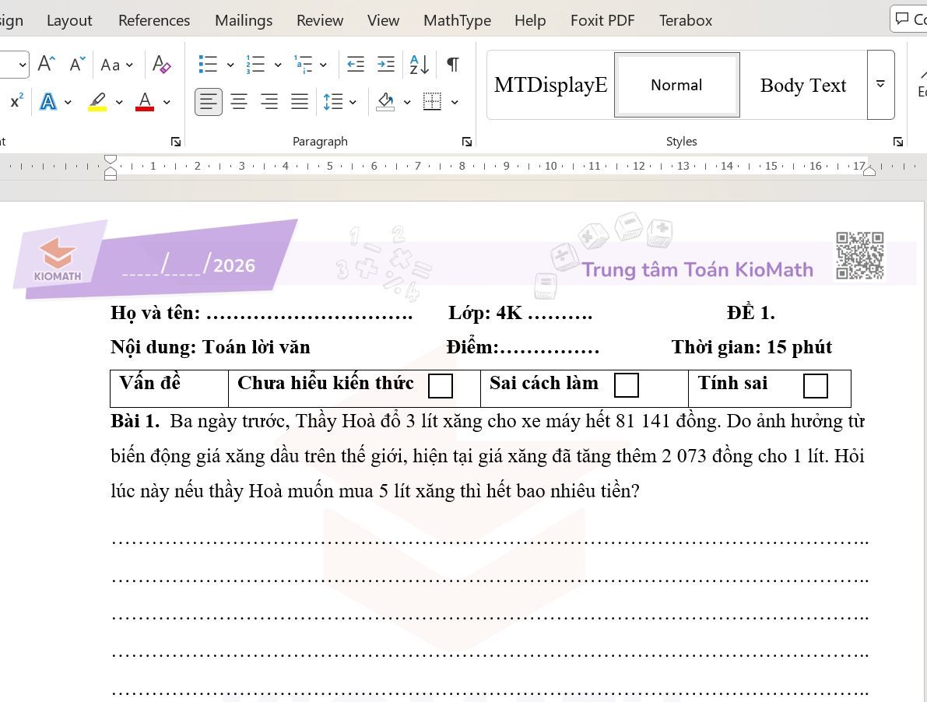The image size is (927, 702).
Task: Click the Sort A-Z icon
Action: pyautogui.click(x=419, y=65)
